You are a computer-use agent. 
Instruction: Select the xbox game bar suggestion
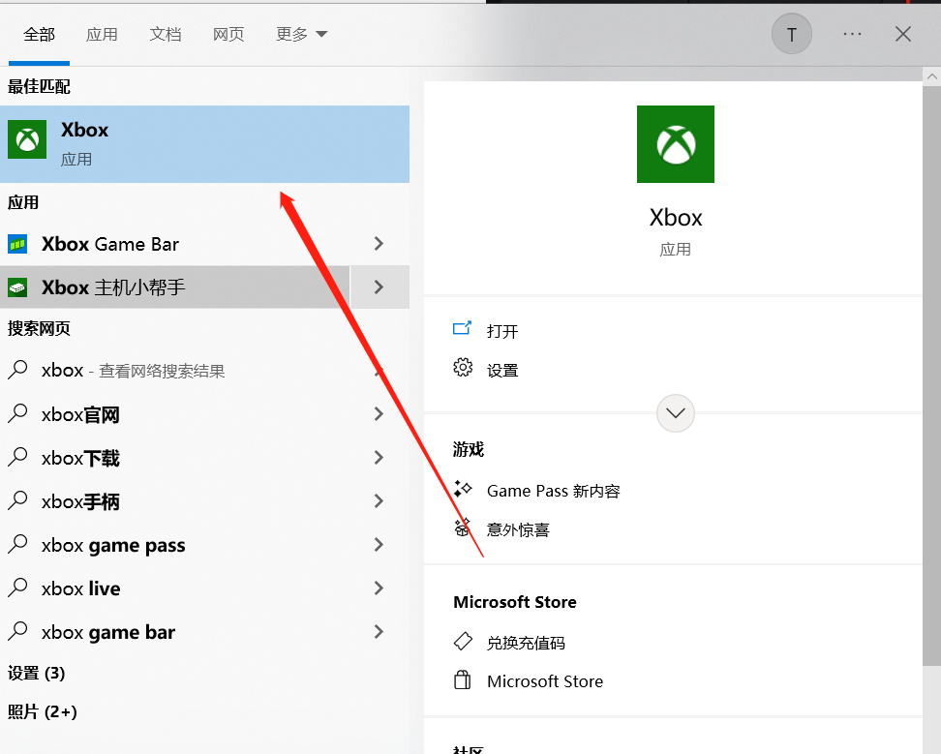pos(108,632)
